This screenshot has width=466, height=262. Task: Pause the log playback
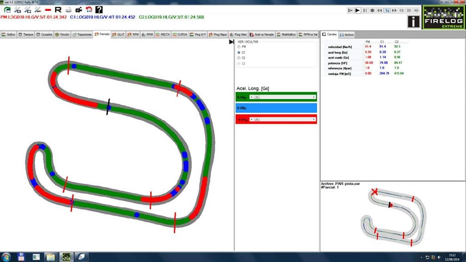tap(365, 10)
